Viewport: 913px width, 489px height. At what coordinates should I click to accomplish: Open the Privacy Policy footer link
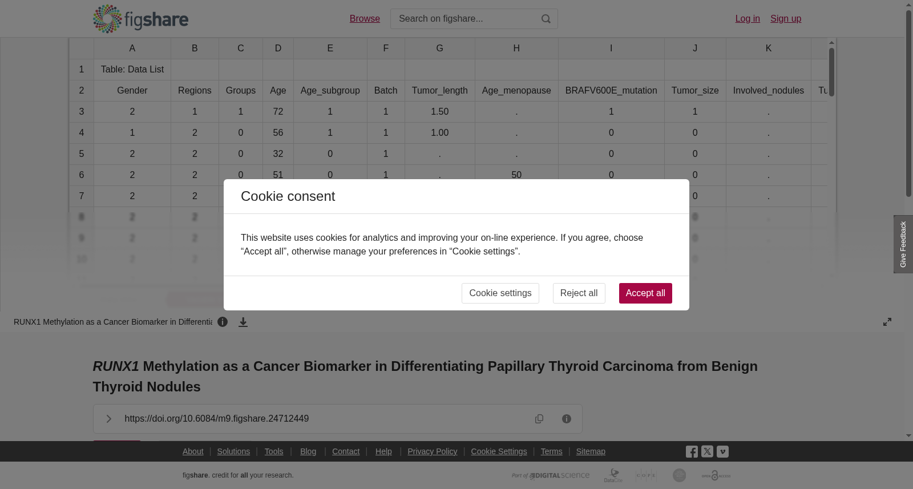(x=432, y=451)
